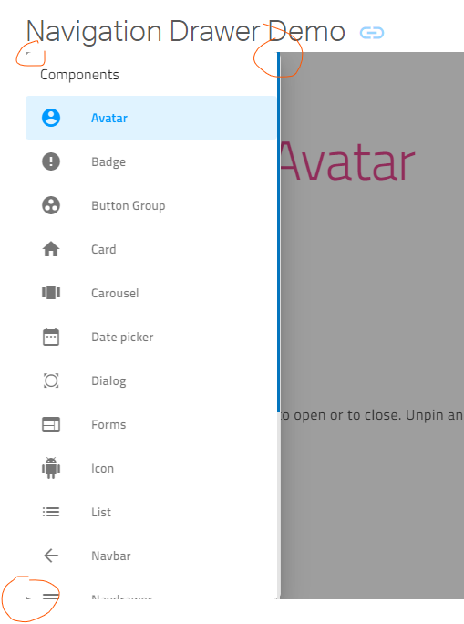Go to the Card drawer item
Image resolution: width=464 pixels, height=624 pixels.
tap(151, 249)
